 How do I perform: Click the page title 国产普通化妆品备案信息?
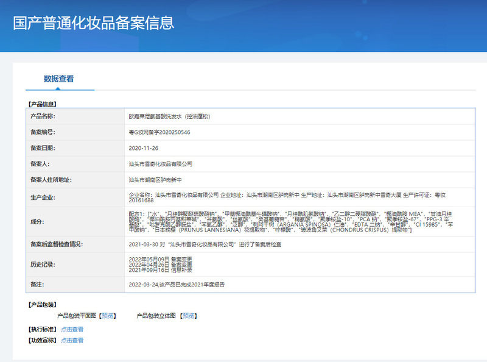point(94,23)
